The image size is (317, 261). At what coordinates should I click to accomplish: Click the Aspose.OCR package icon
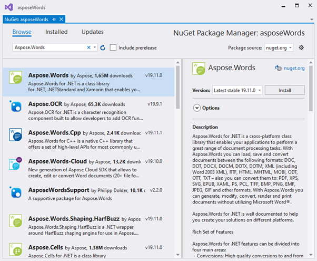16,106
